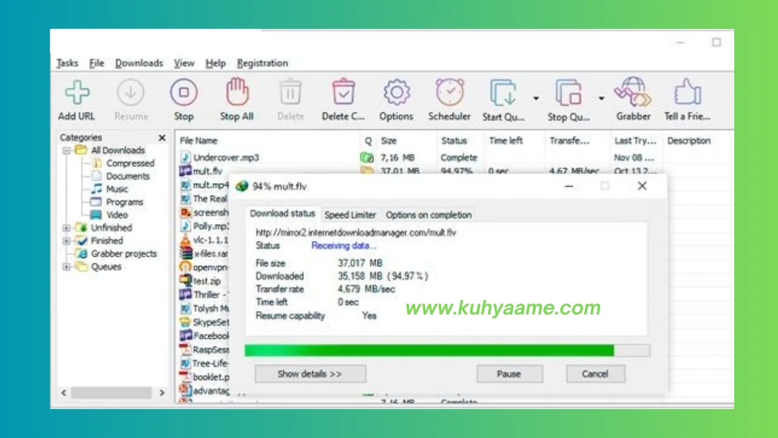Click the Q column header
The width and height of the screenshot is (778, 438).
[368, 141]
